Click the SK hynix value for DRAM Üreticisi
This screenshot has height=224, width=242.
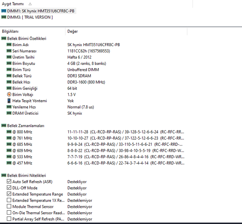tap(75, 113)
